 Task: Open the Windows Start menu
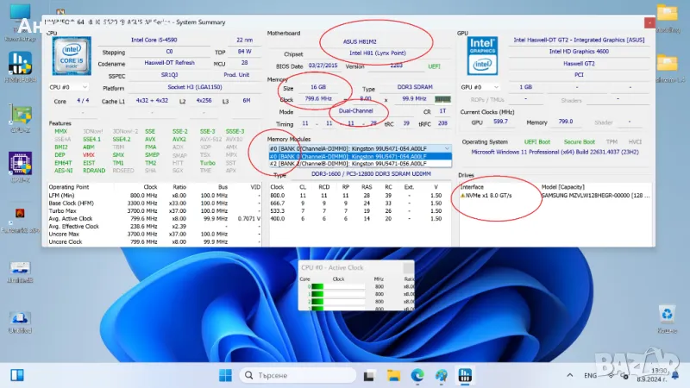(x=225, y=375)
